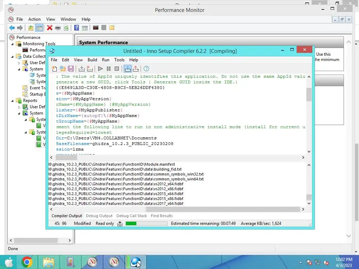Collapse Data Collector Sets tree node
Viewport: 359px width, 269px height.
point(13,56)
